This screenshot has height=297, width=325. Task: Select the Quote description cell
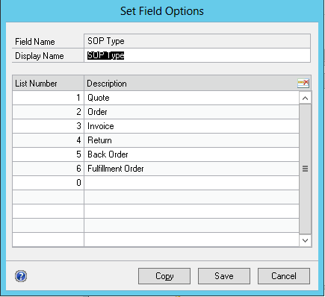(x=191, y=98)
